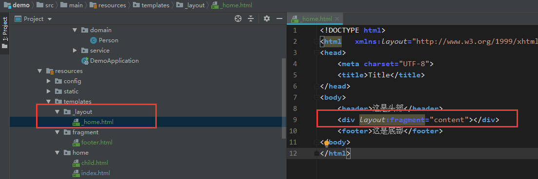
Task: Click the Project panel vertical scrollbar
Action: click(x=284, y=98)
